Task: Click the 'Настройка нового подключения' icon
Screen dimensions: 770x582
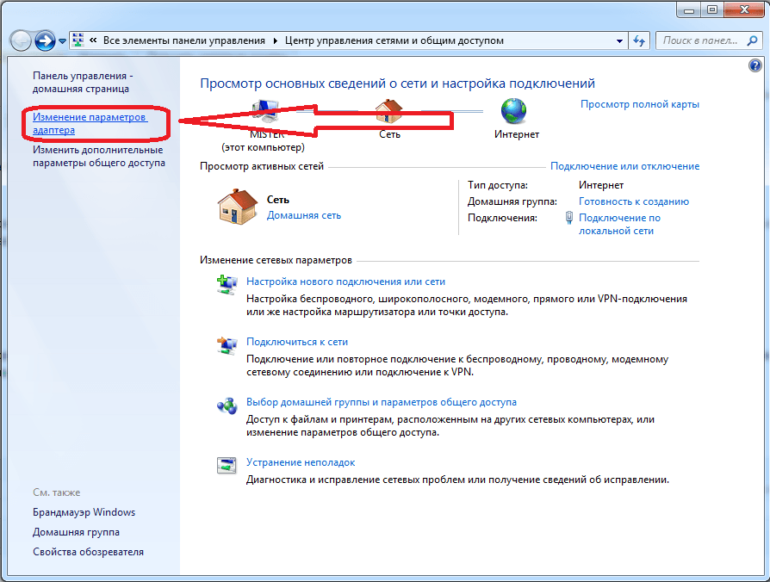Action: (x=227, y=285)
